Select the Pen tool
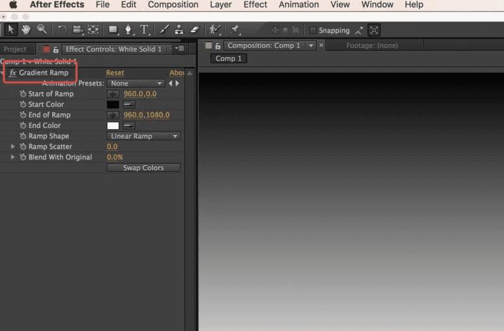Image resolution: width=504 pixels, height=331 pixels. point(128,30)
